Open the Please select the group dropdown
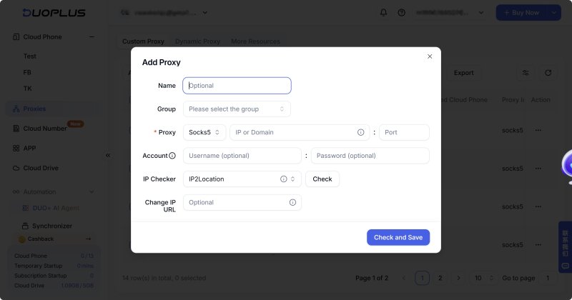 pyautogui.click(x=237, y=109)
